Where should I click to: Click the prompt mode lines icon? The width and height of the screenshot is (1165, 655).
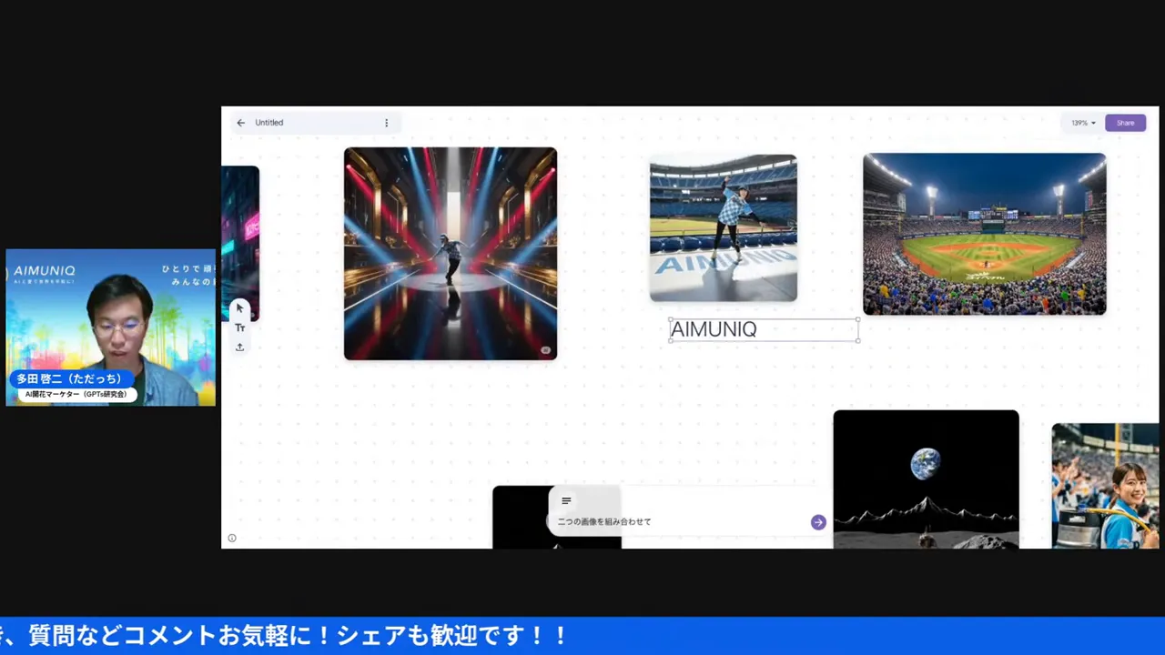click(x=566, y=501)
